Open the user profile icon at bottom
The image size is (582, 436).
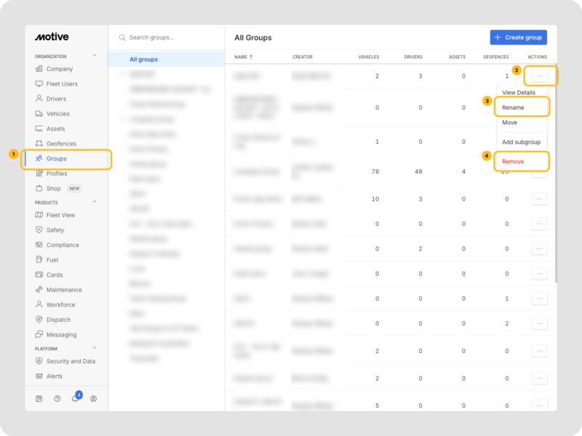[93, 398]
